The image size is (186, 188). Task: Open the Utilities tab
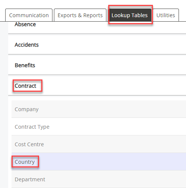point(166,15)
